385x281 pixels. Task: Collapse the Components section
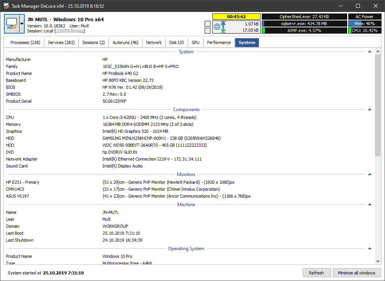(x=370, y=110)
